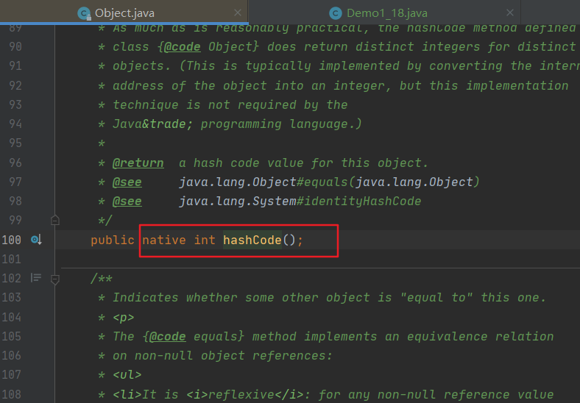Screen dimensions: 580x403
Task: Click the hashCode method name
Action: pyautogui.click(x=252, y=240)
